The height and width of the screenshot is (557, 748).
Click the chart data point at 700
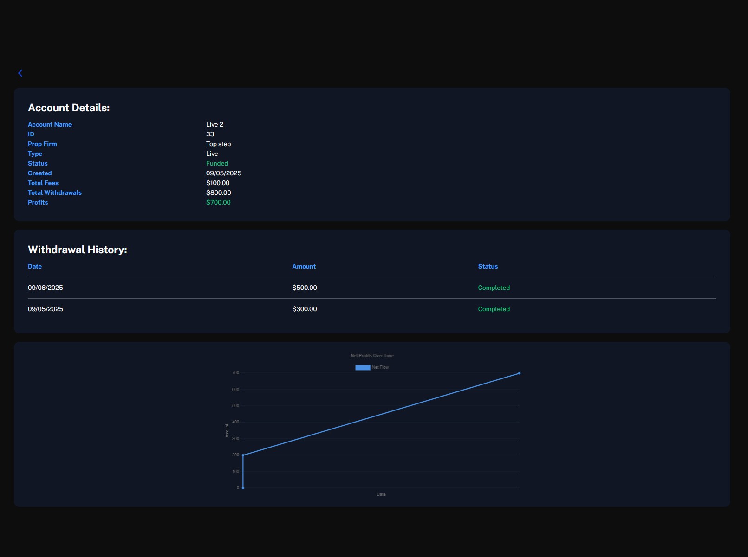click(519, 373)
